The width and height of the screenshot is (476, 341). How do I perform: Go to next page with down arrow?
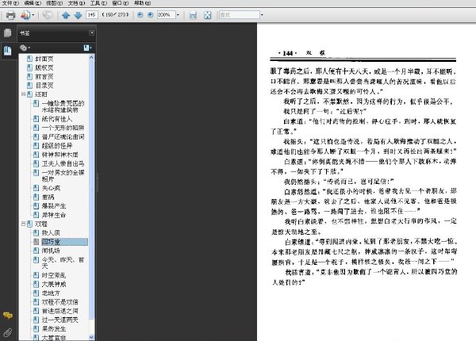pos(78,15)
